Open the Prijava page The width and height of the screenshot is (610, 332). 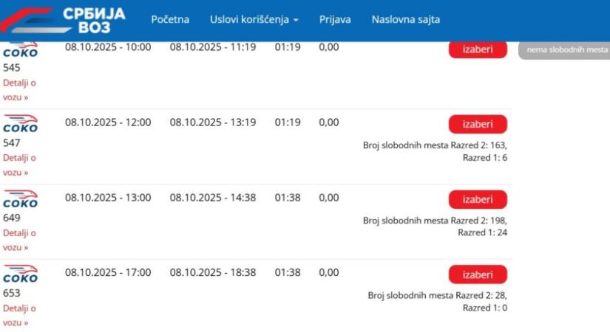335,19
